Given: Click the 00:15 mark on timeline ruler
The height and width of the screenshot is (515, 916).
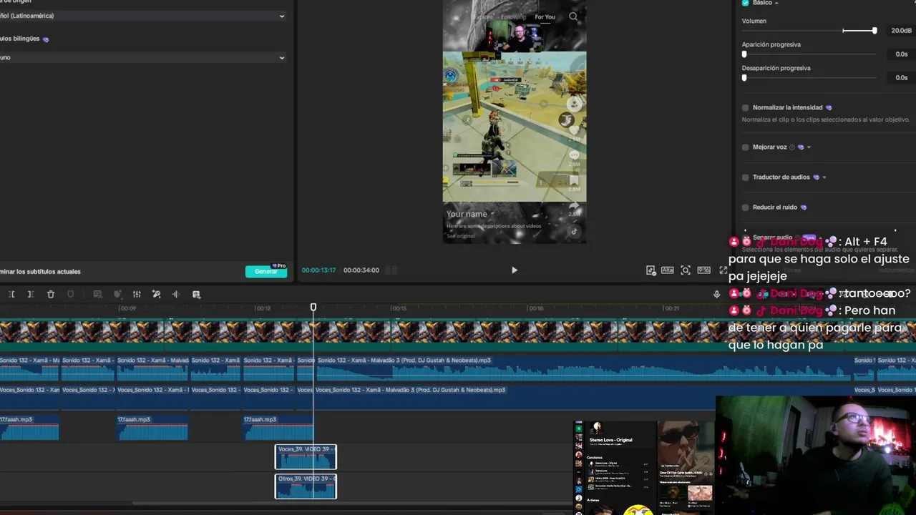Looking at the screenshot, I should pyautogui.click(x=399, y=308).
